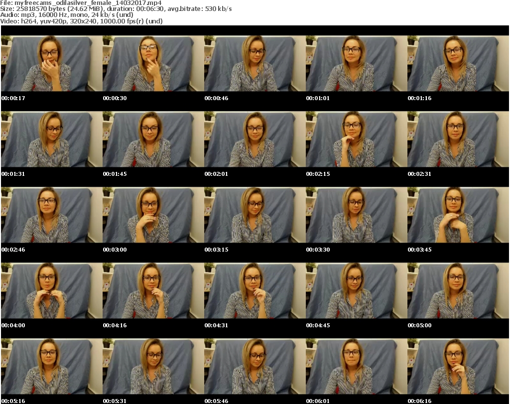Select the thumbnail frame above 00:03:30
Viewport: 510px width, 404px height.
coord(356,215)
